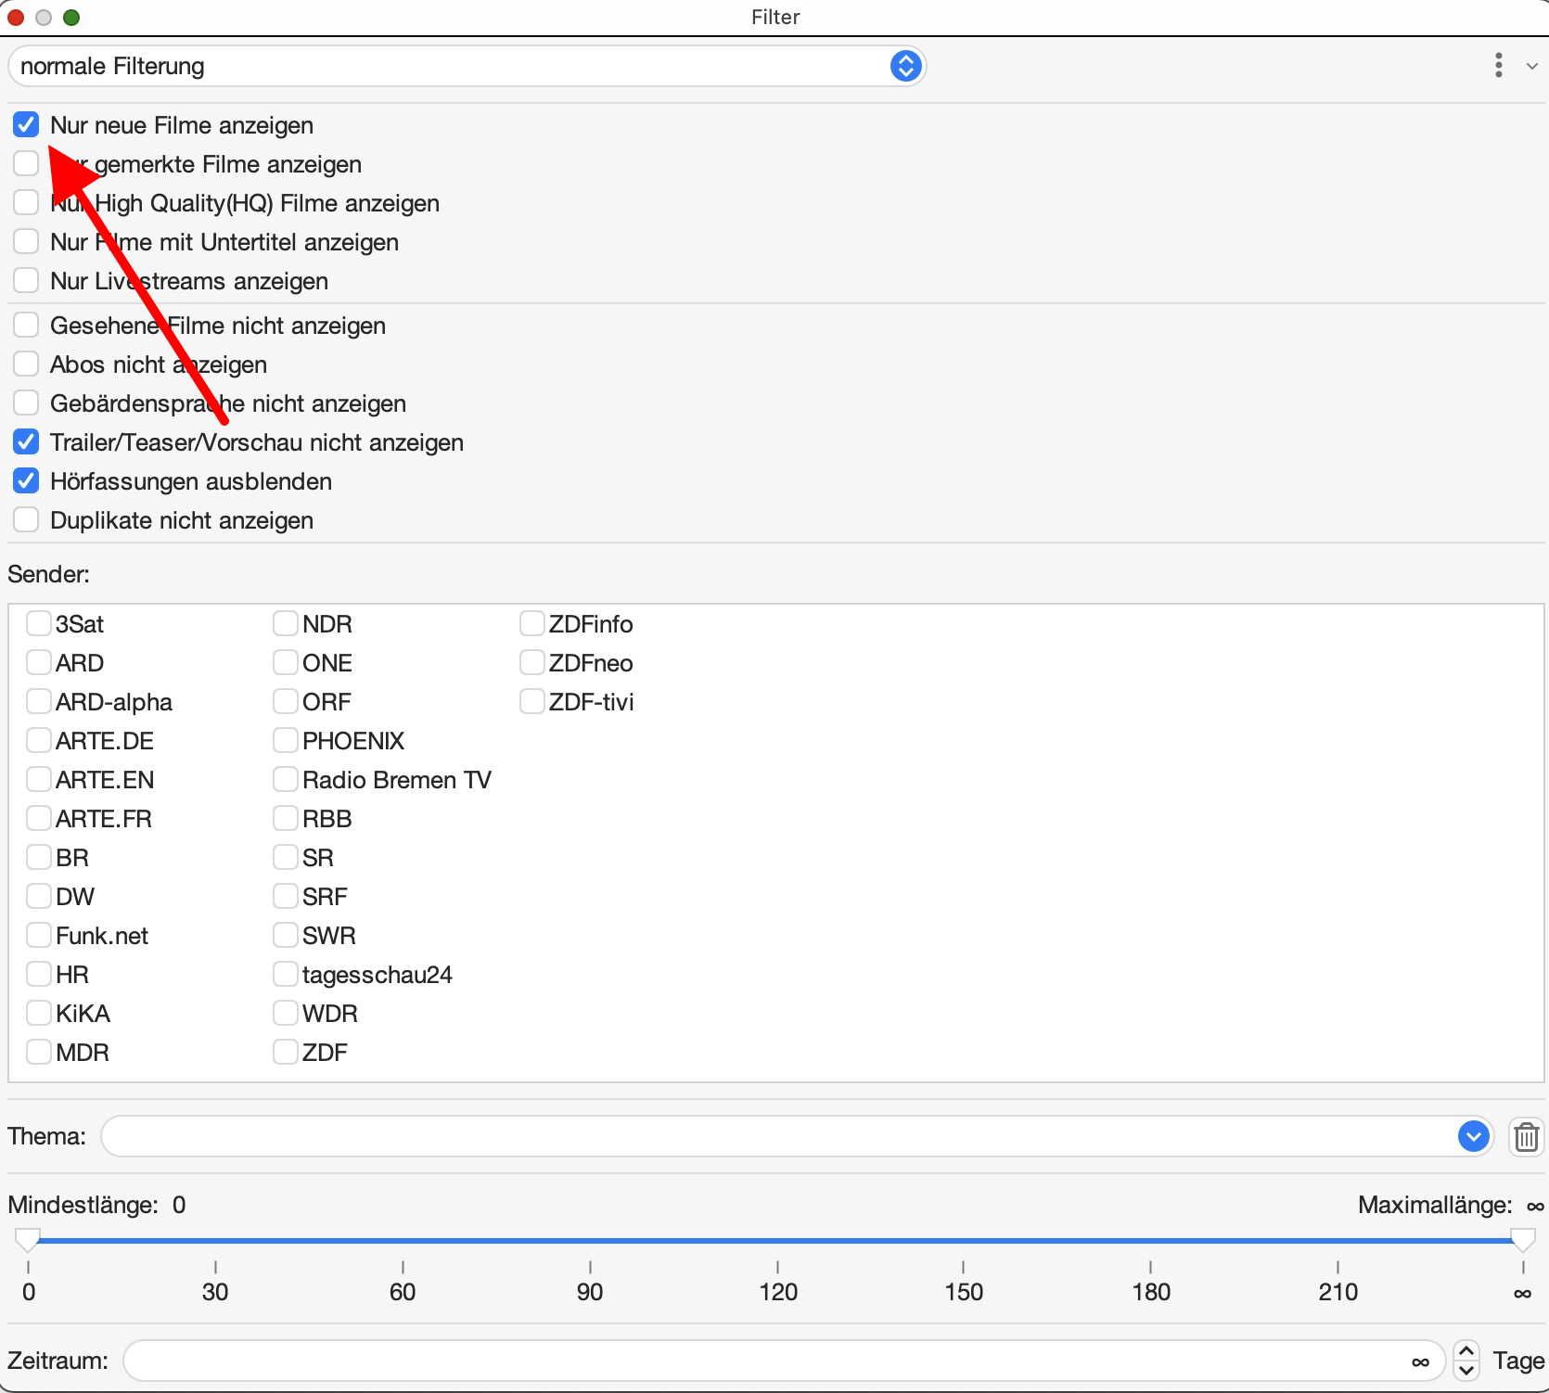Click the Maximallänge slider handle
The image size is (1549, 1393).
coord(1522,1239)
